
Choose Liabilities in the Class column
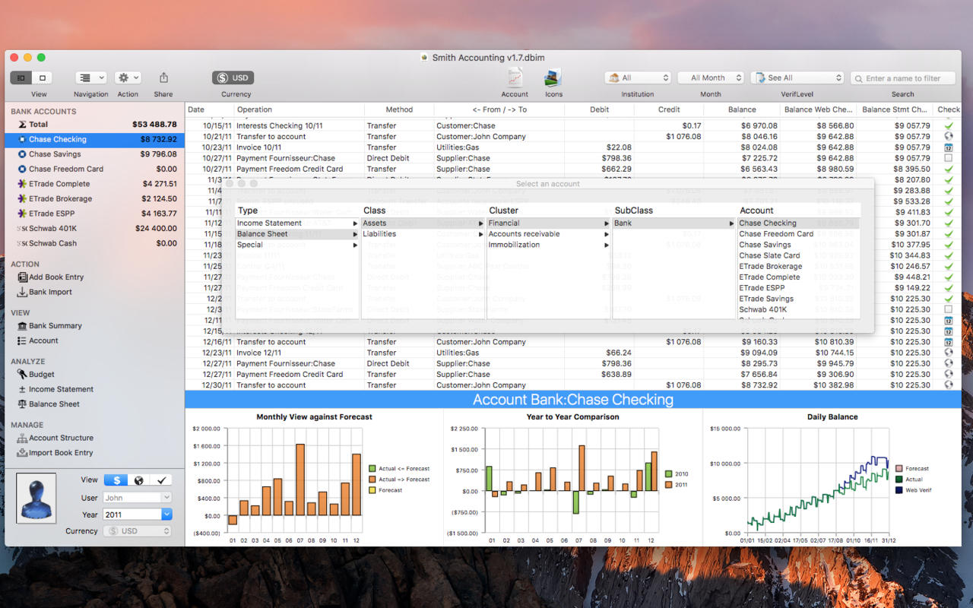click(423, 234)
